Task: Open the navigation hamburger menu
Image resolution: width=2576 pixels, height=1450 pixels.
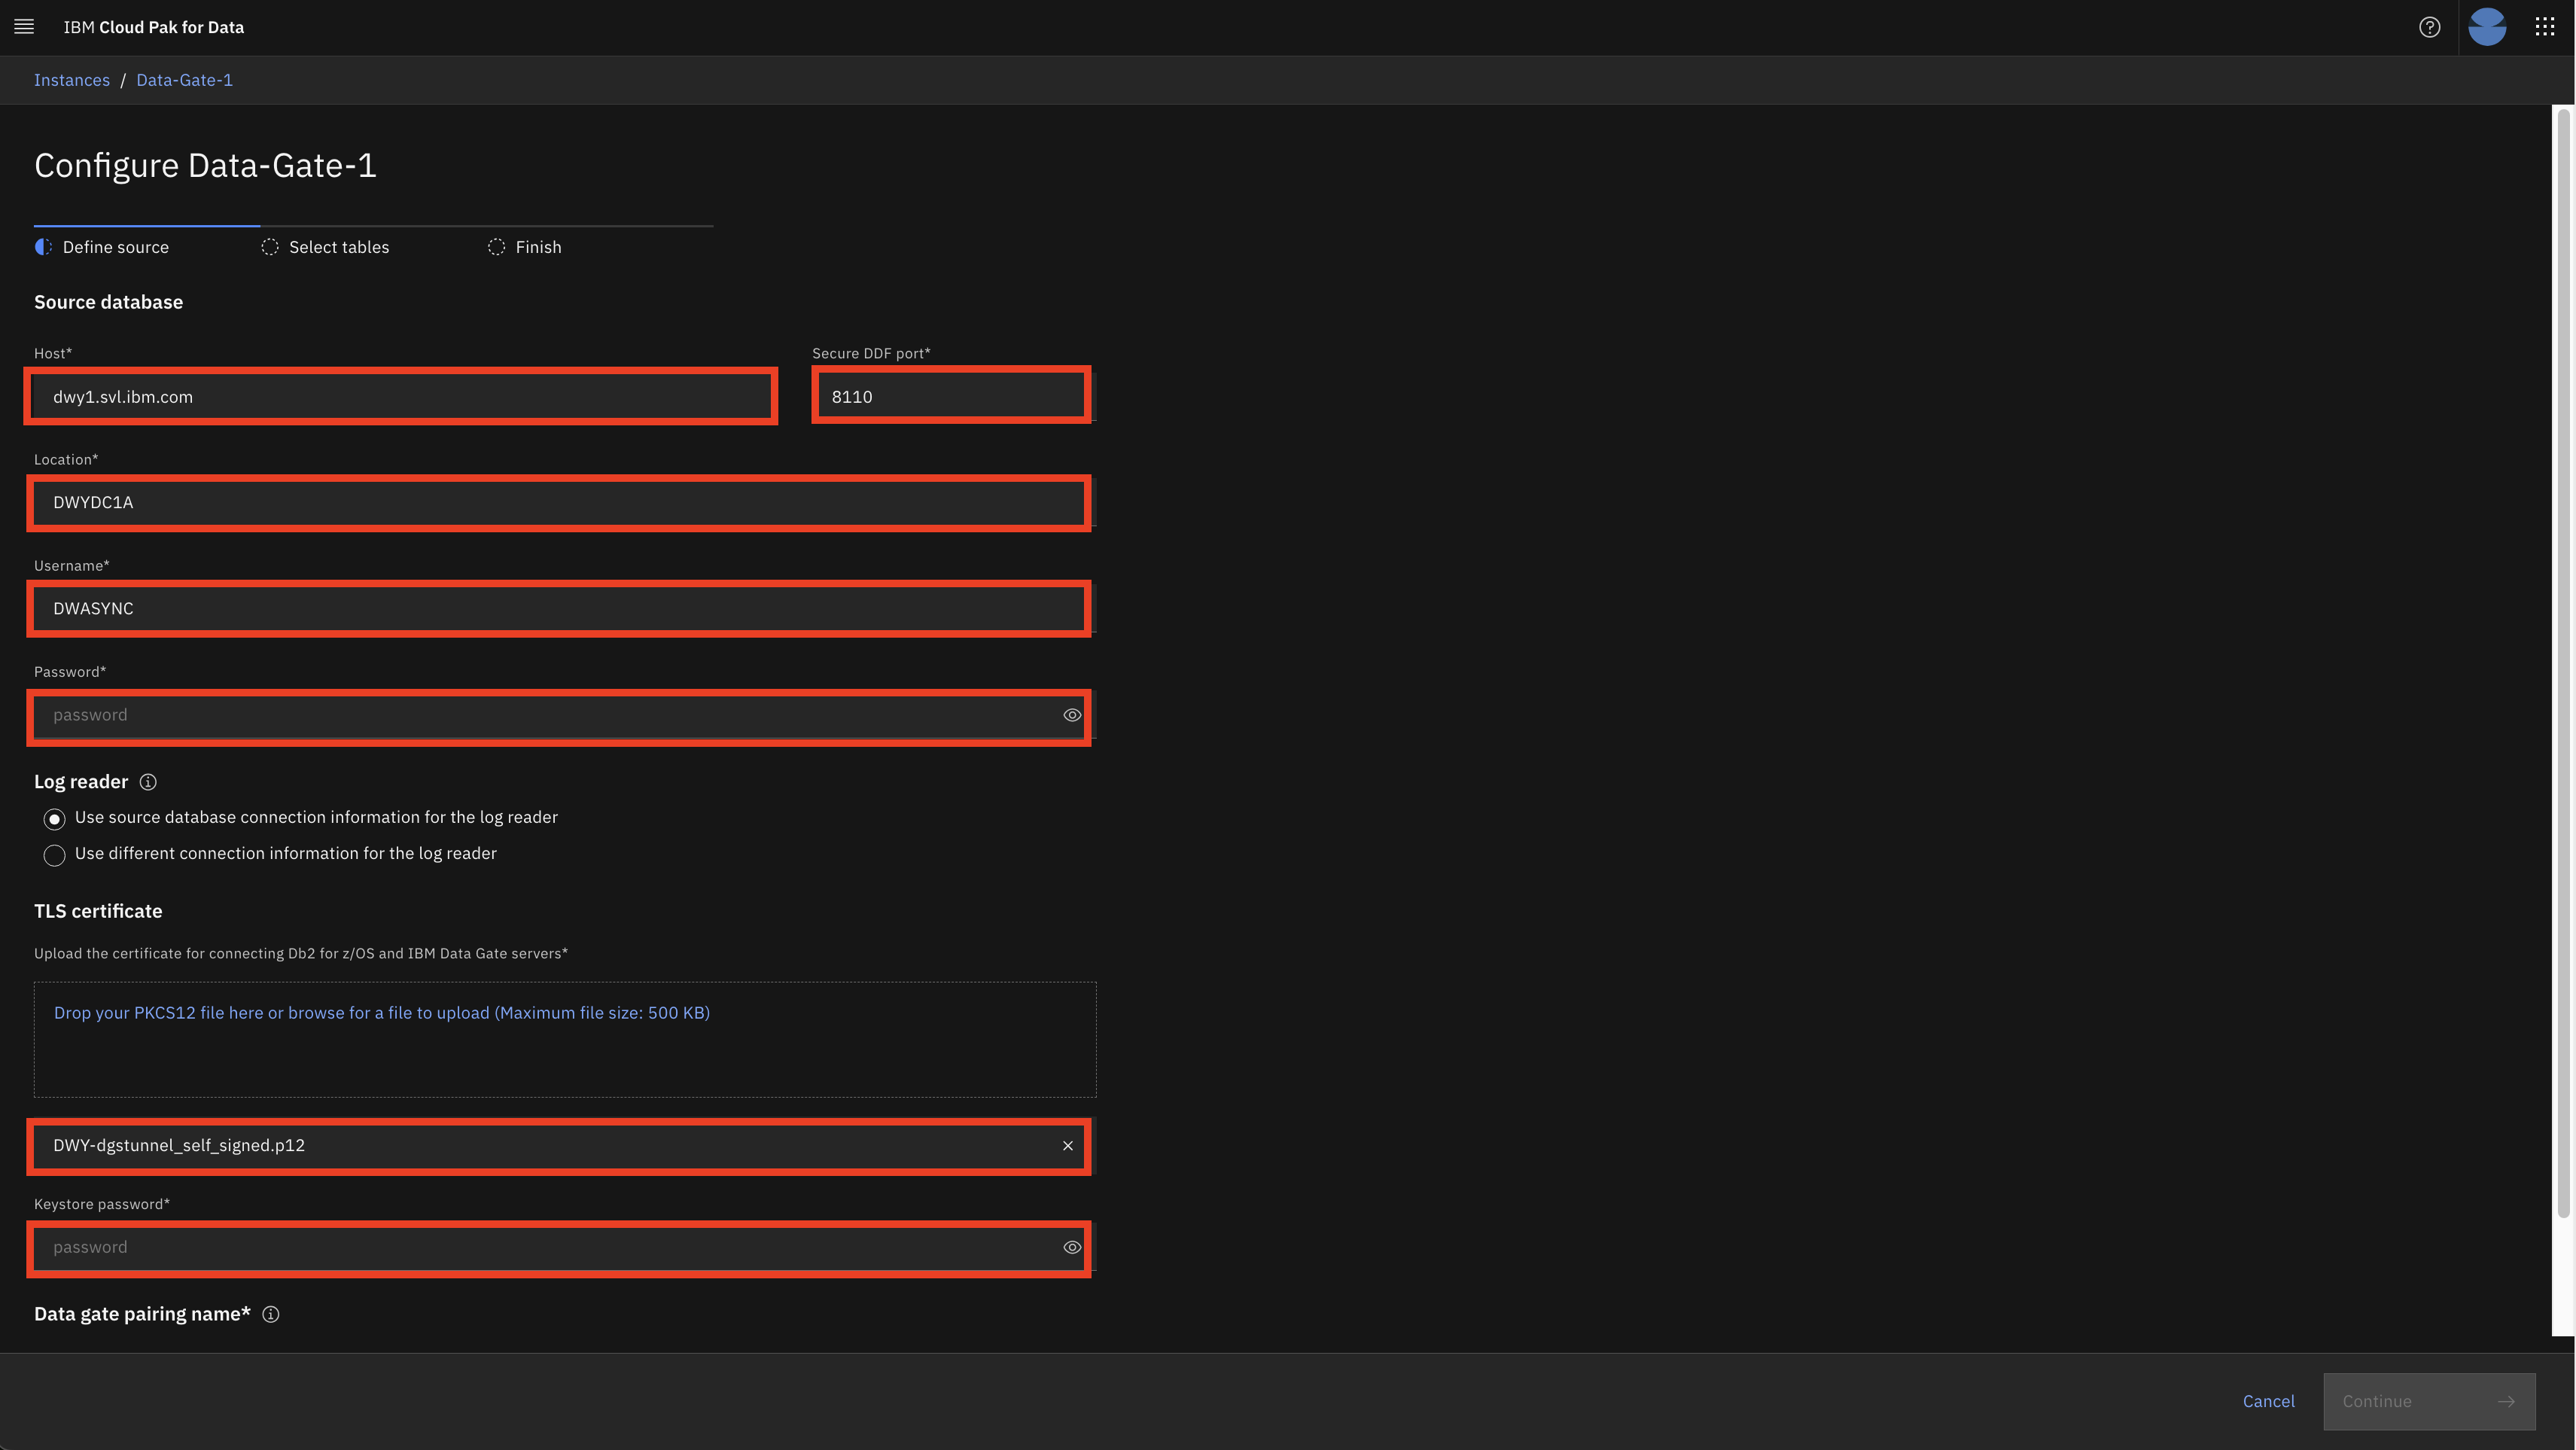Action: (x=24, y=27)
